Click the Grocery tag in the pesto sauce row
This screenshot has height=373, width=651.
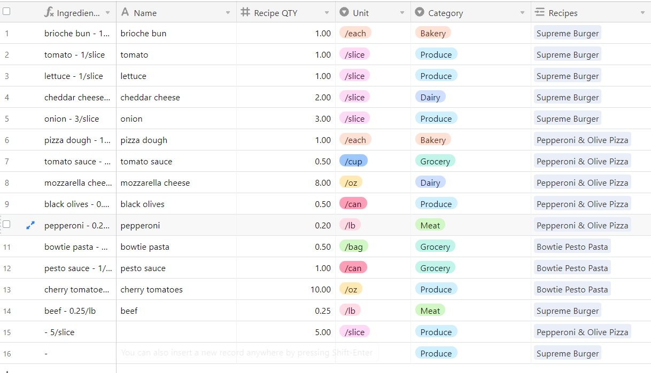tap(435, 268)
